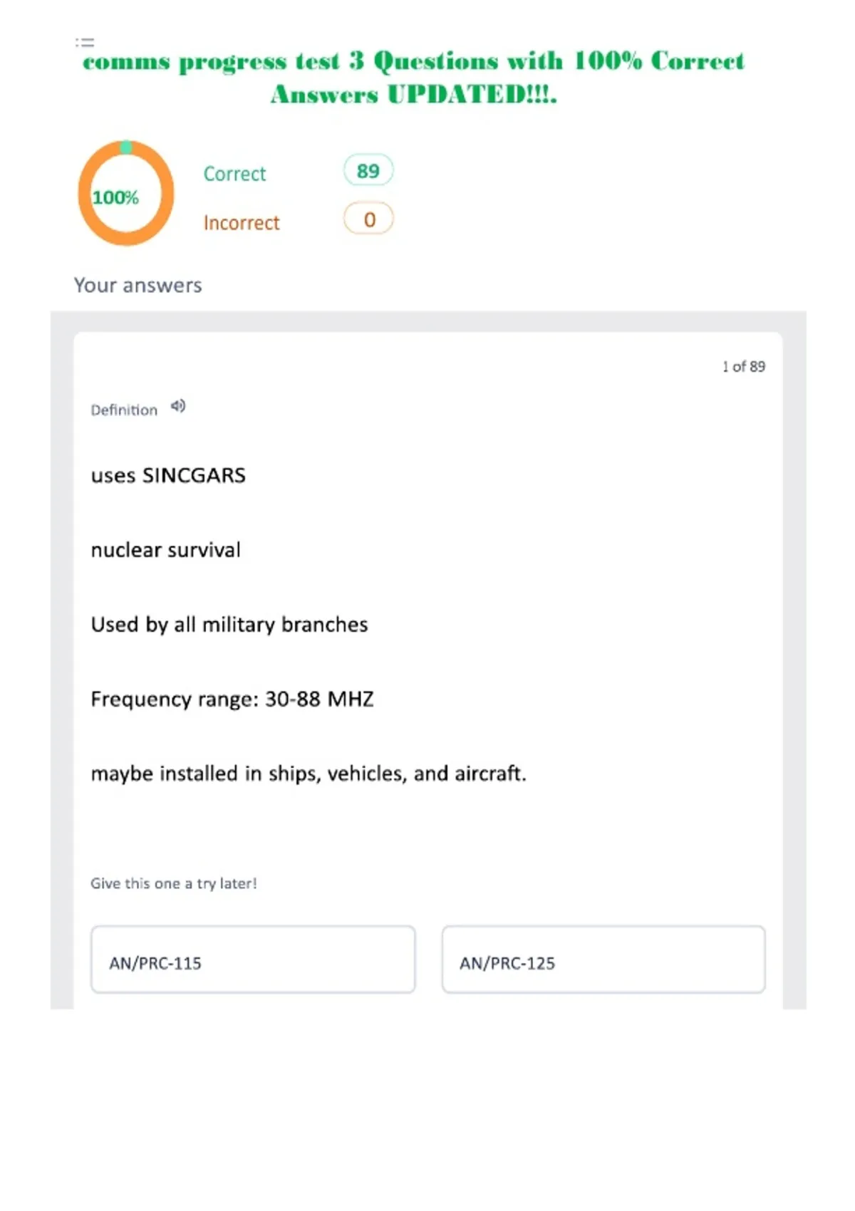Click 'Used by all military branches' text
This screenshot has width=855, height=1211.
click(x=229, y=625)
